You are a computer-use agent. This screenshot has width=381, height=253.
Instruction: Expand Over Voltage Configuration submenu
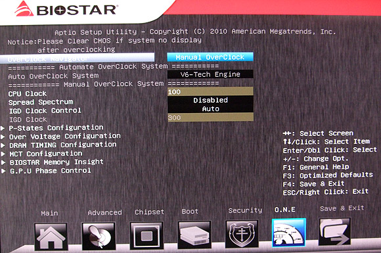click(65, 136)
